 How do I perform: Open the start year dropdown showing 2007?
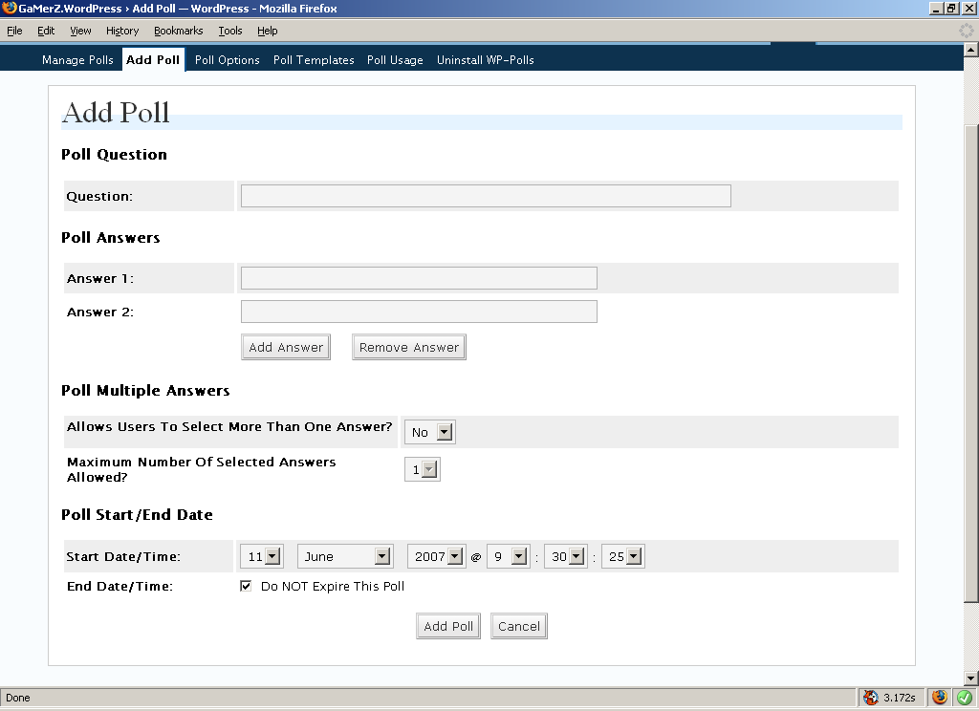pyautogui.click(x=436, y=556)
